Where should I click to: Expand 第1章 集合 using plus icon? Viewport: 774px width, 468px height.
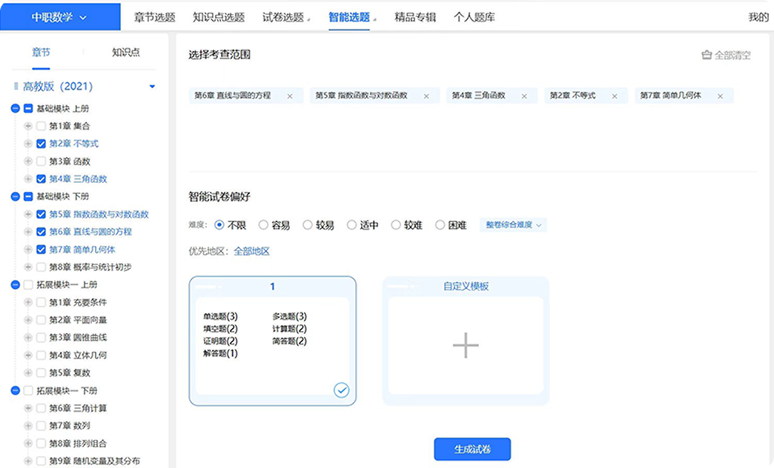click(28, 127)
